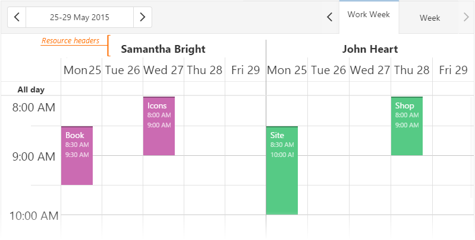Click Samantha's Wed 27 date header
The width and height of the screenshot is (475, 240).
coord(163,71)
